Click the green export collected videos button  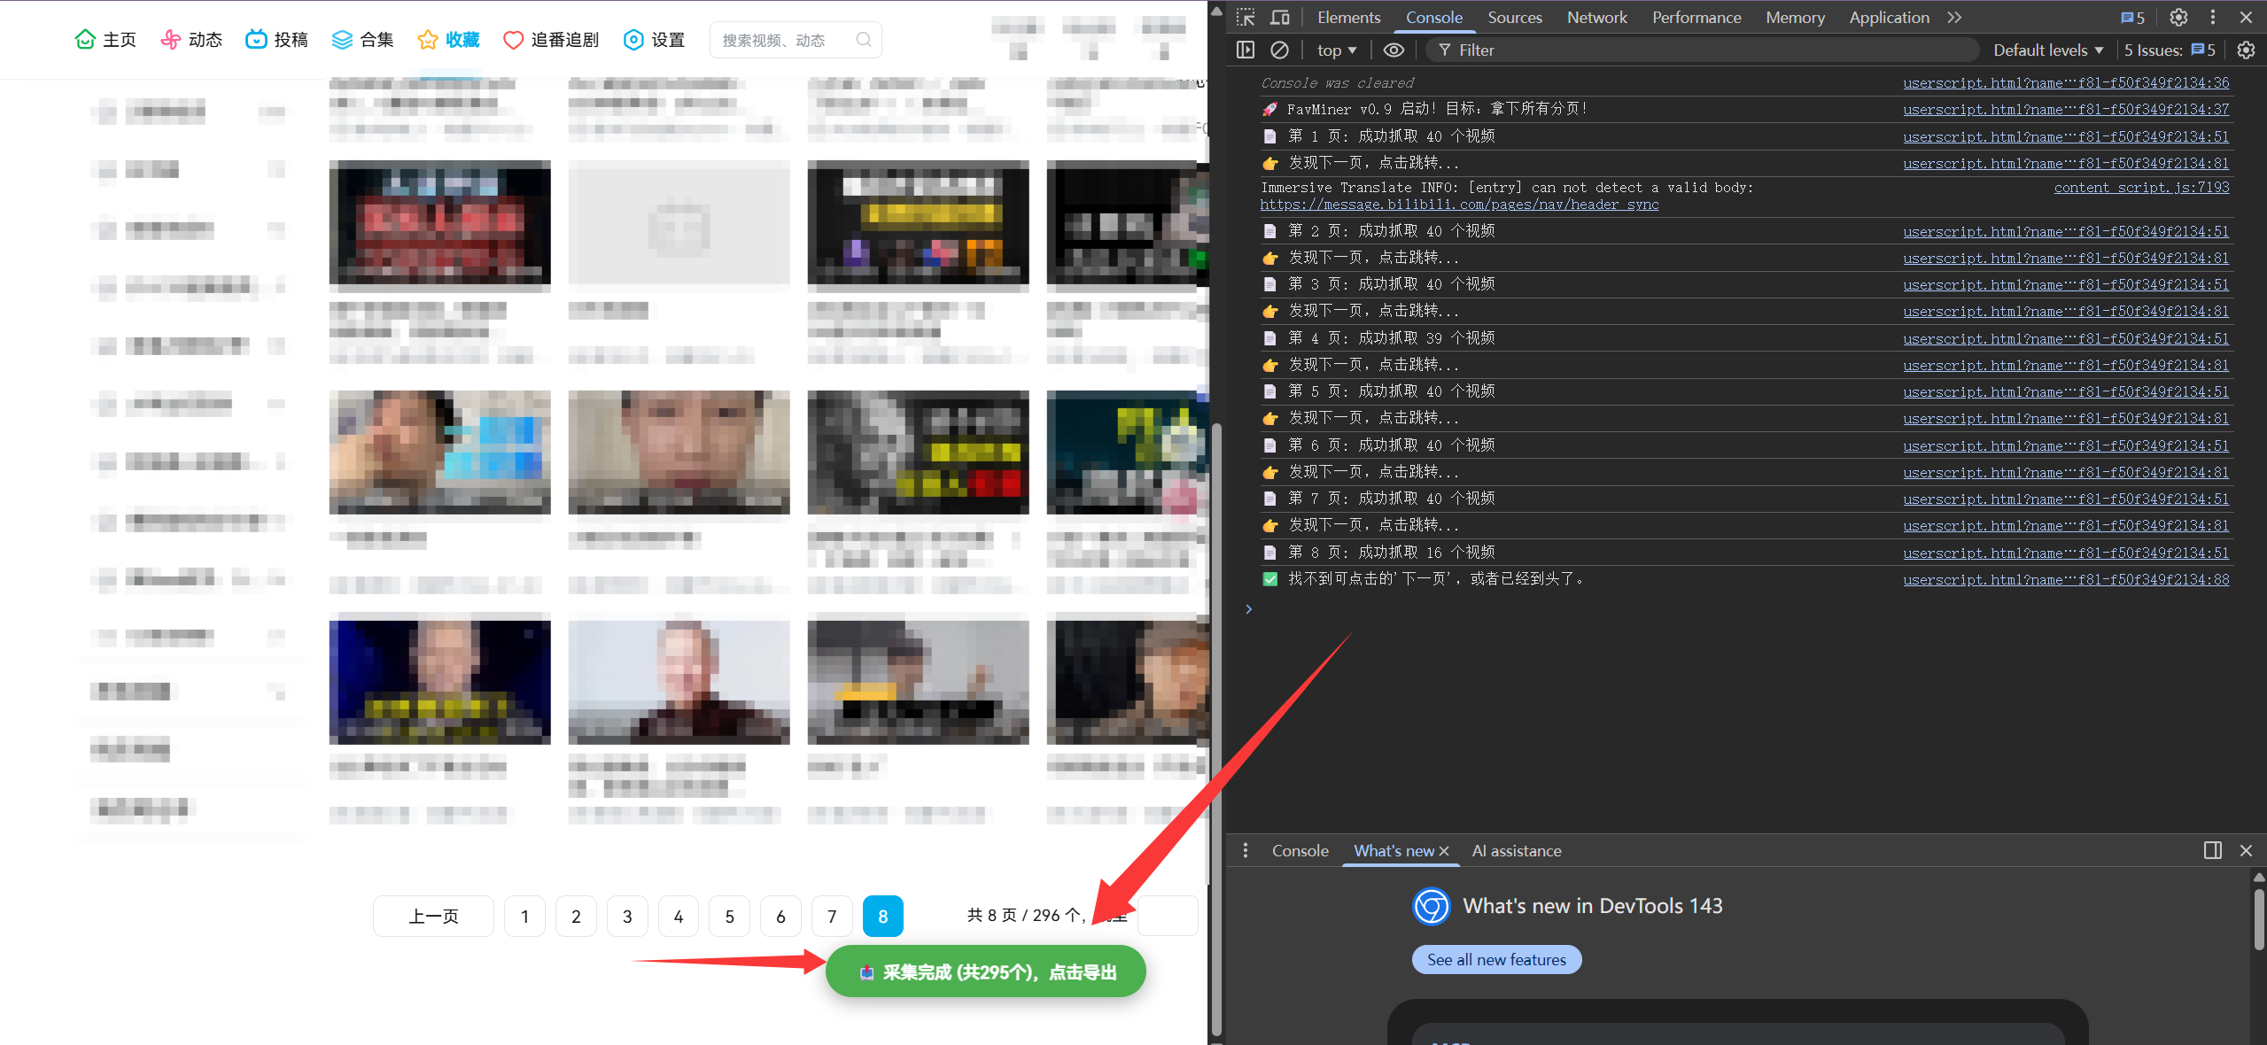(985, 972)
